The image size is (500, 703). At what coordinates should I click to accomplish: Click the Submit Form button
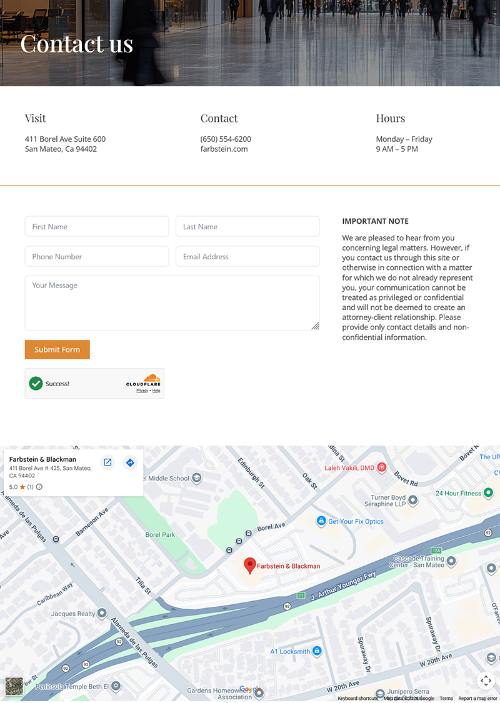[57, 349]
